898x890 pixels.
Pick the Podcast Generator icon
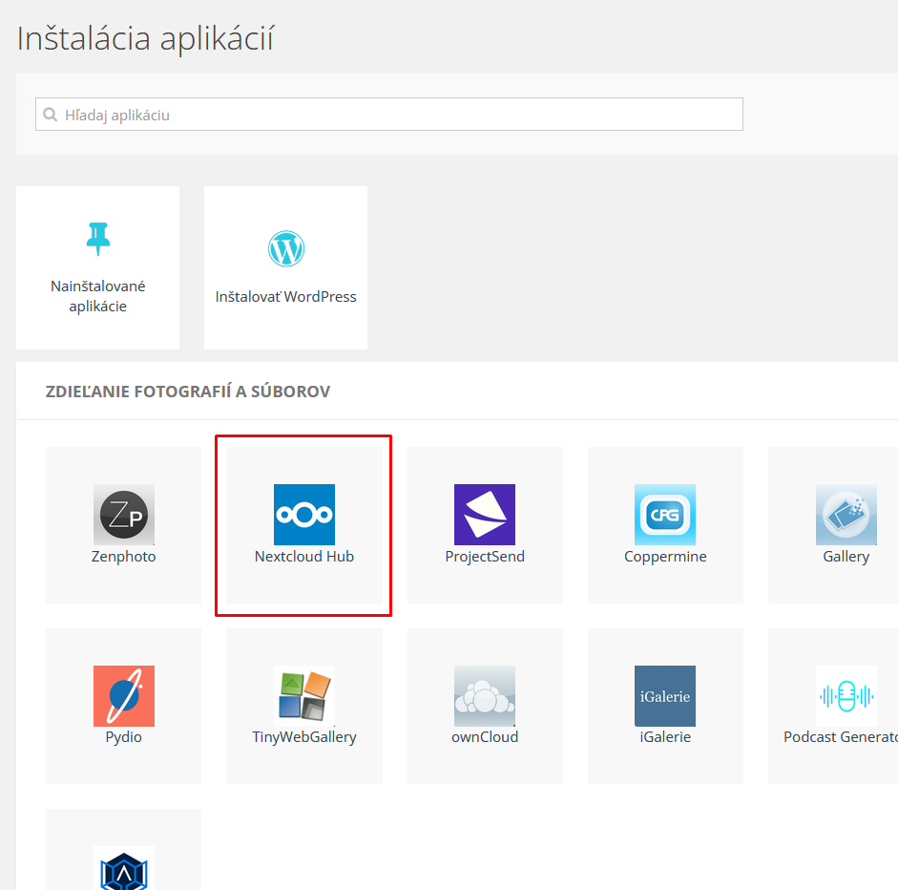[846, 696]
